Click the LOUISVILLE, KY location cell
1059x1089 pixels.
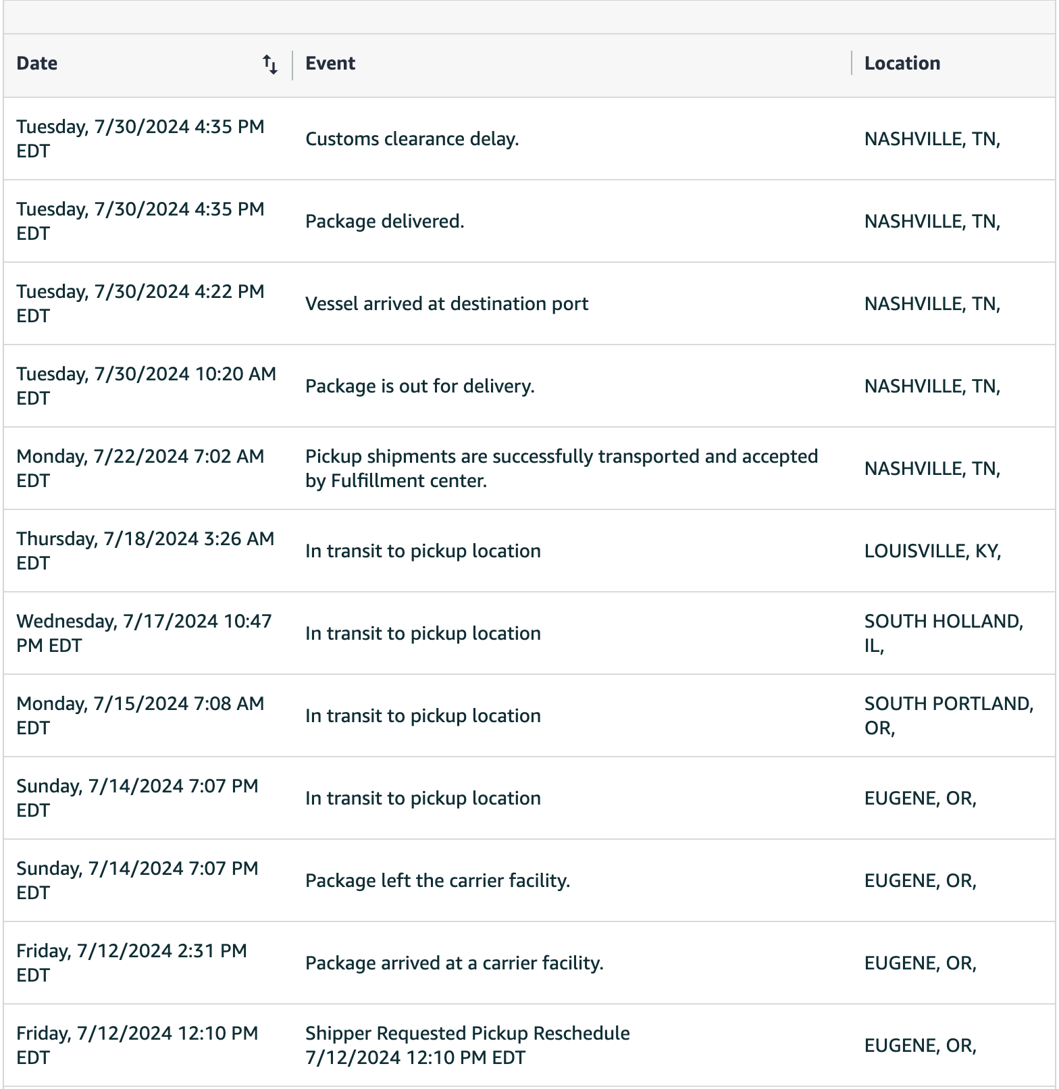(x=933, y=551)
